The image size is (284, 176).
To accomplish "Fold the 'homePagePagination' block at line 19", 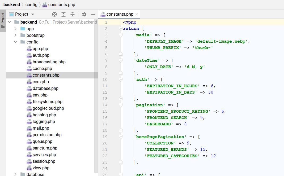I will point(121,137).
